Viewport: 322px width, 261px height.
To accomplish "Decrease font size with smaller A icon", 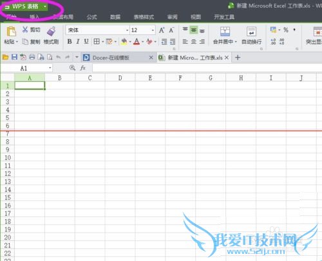I will (171, 30).
